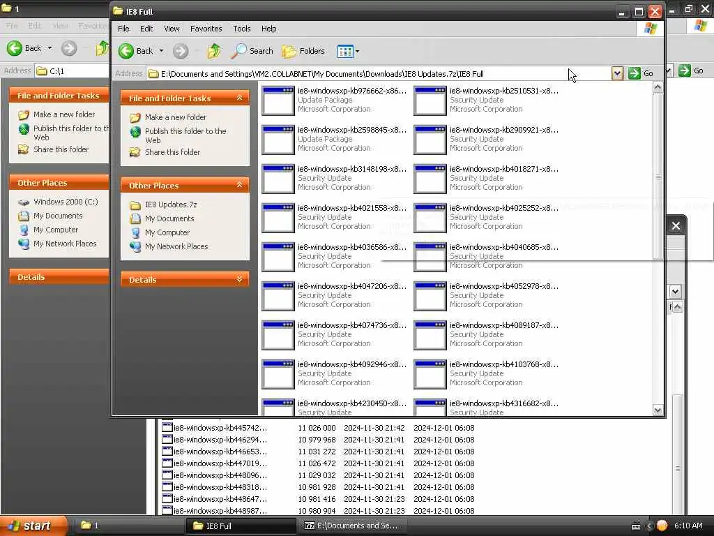Select ie8-windowsxp-kb448096 row in 7-Zip list
714x536 pixels.
pos(318,475)
